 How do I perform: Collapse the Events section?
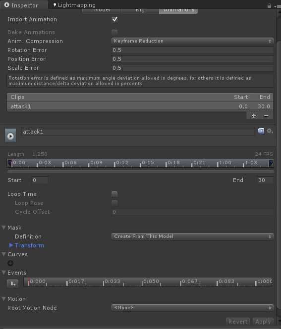[x=3, y=273]
